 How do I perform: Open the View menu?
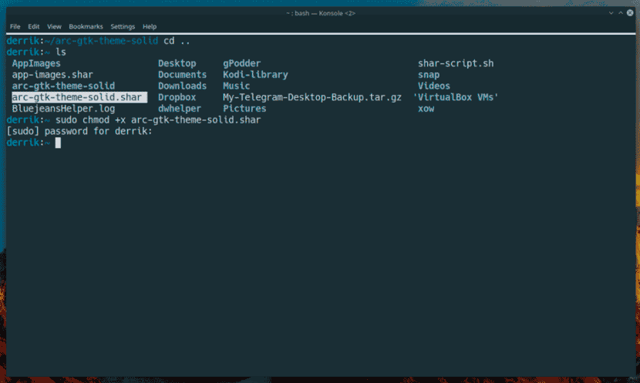coord(54,26)
